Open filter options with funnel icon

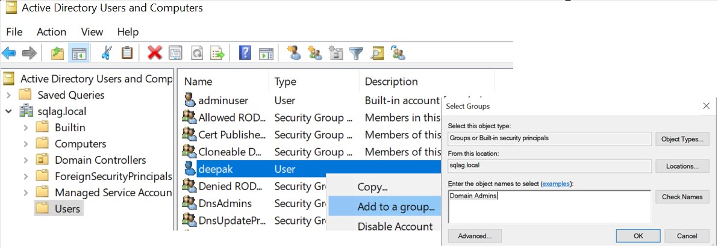point(356,53)
